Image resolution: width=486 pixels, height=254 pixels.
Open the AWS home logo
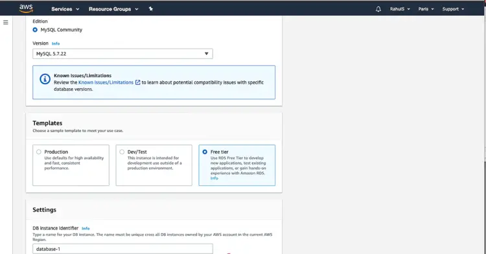click(26, 8)
